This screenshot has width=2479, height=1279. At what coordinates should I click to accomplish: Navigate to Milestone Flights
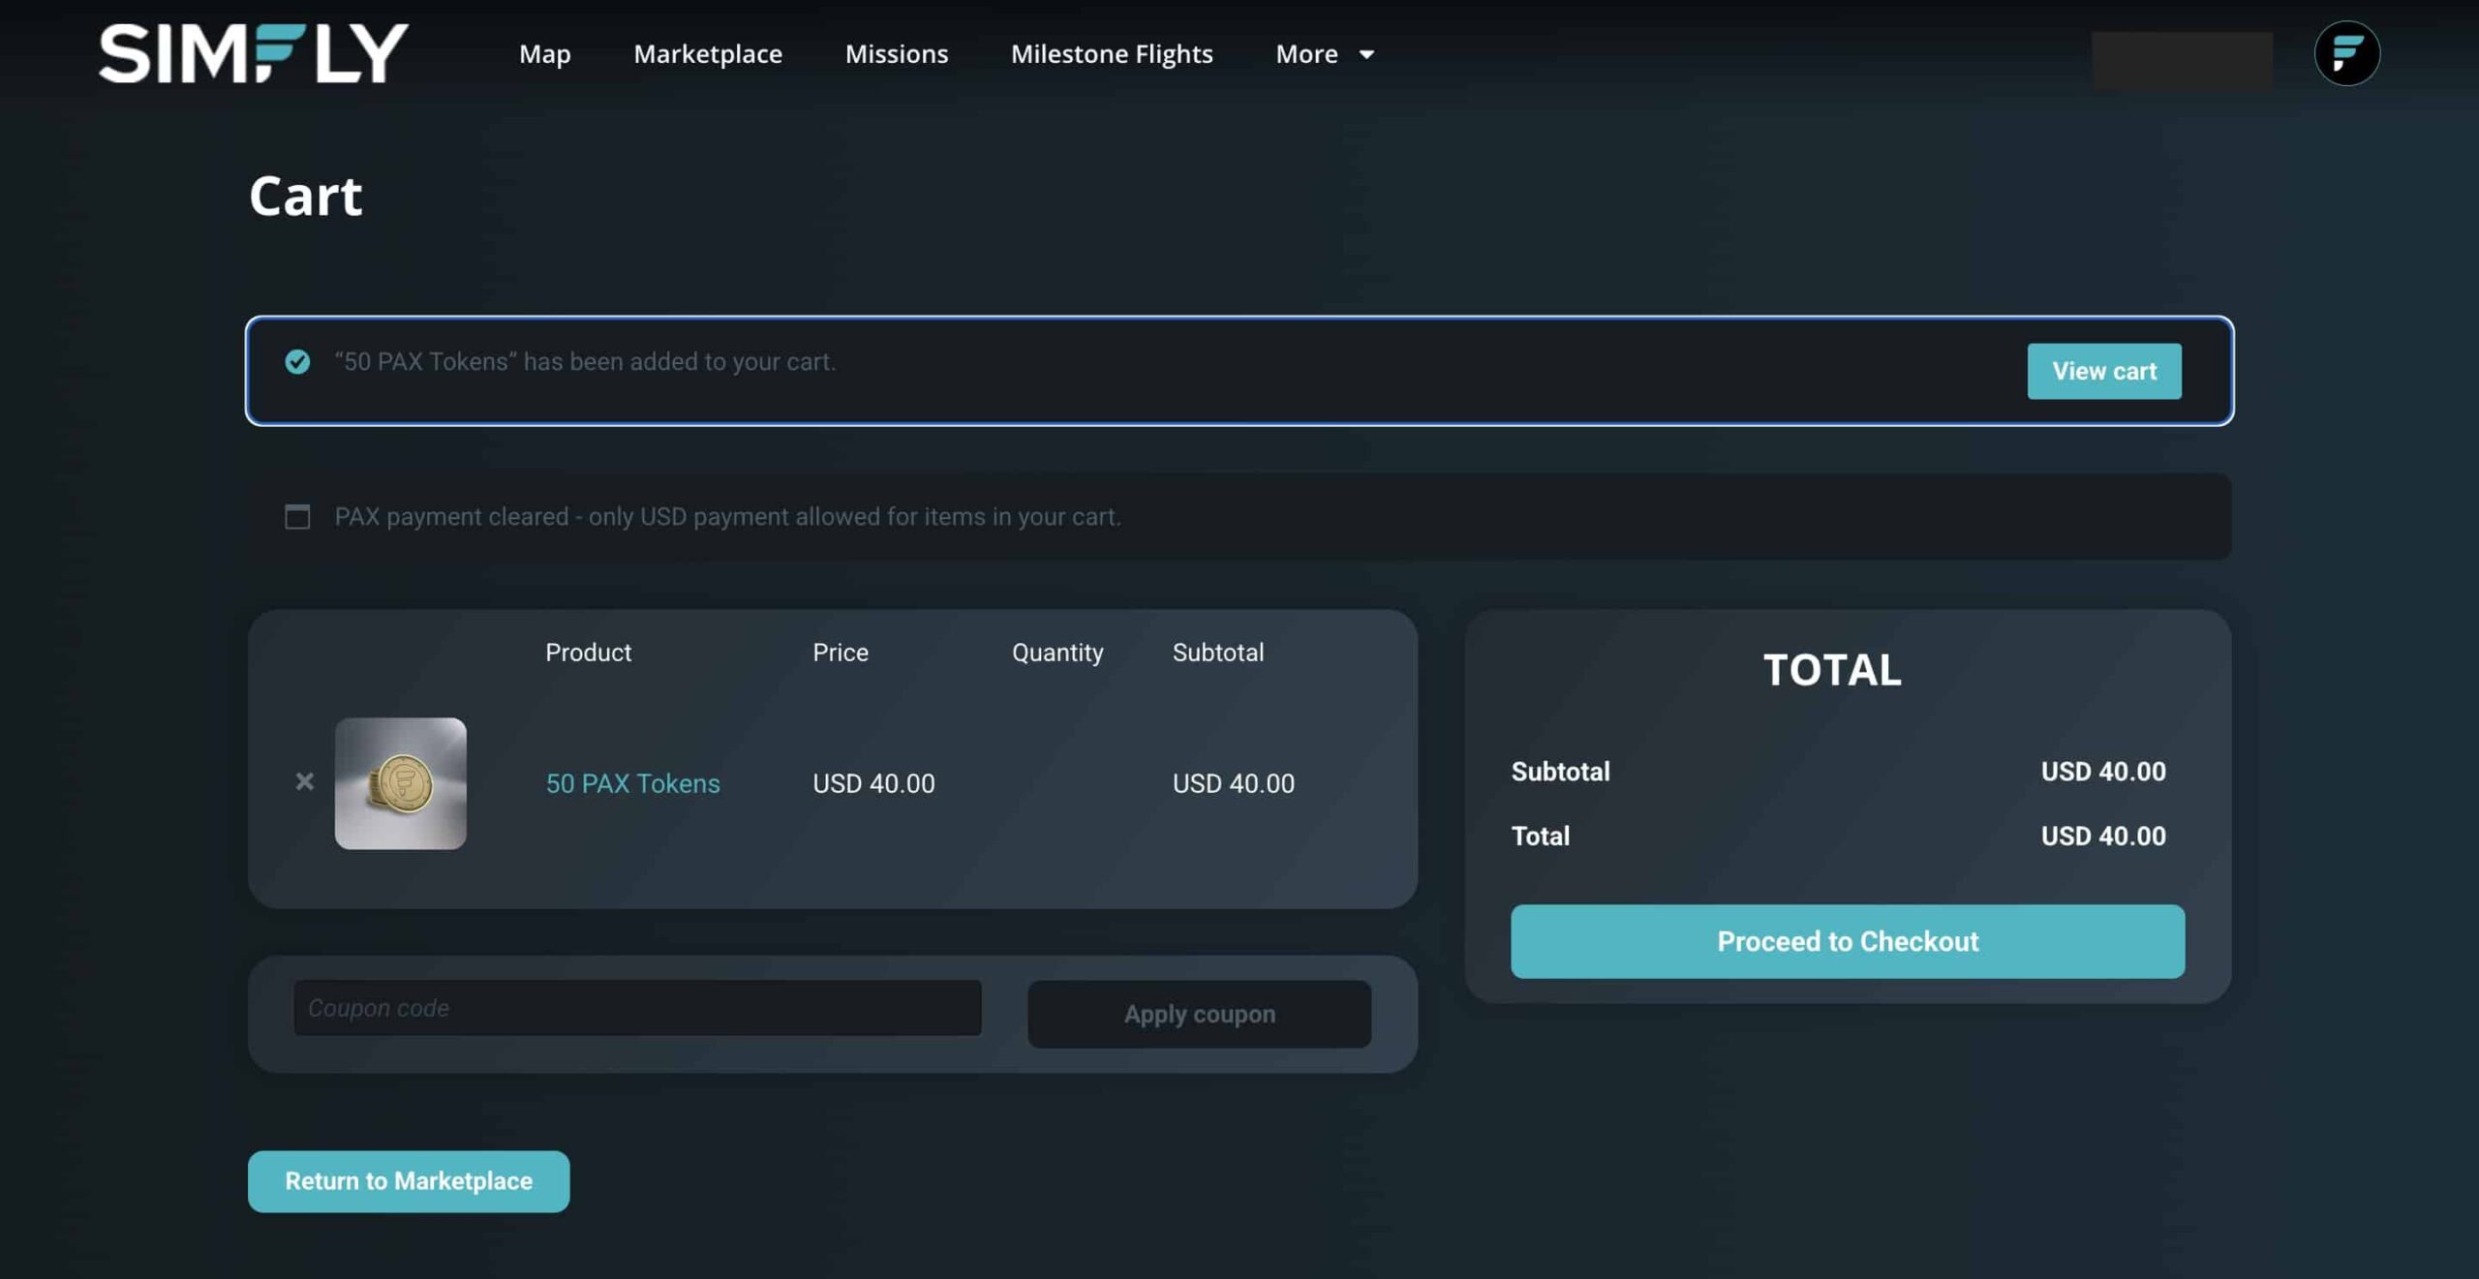pyautogui.click(x=1111, y=53)
